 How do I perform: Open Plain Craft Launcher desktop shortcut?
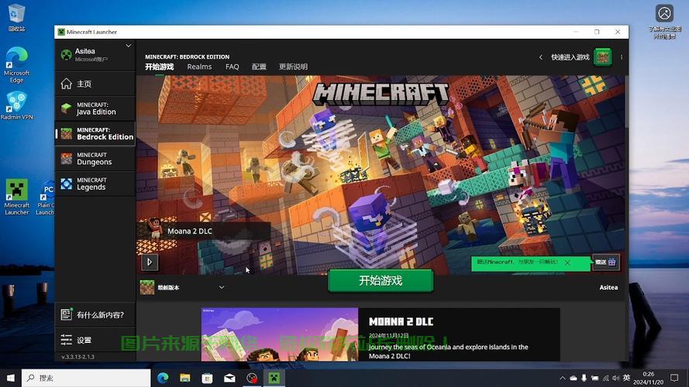[47, 197]
